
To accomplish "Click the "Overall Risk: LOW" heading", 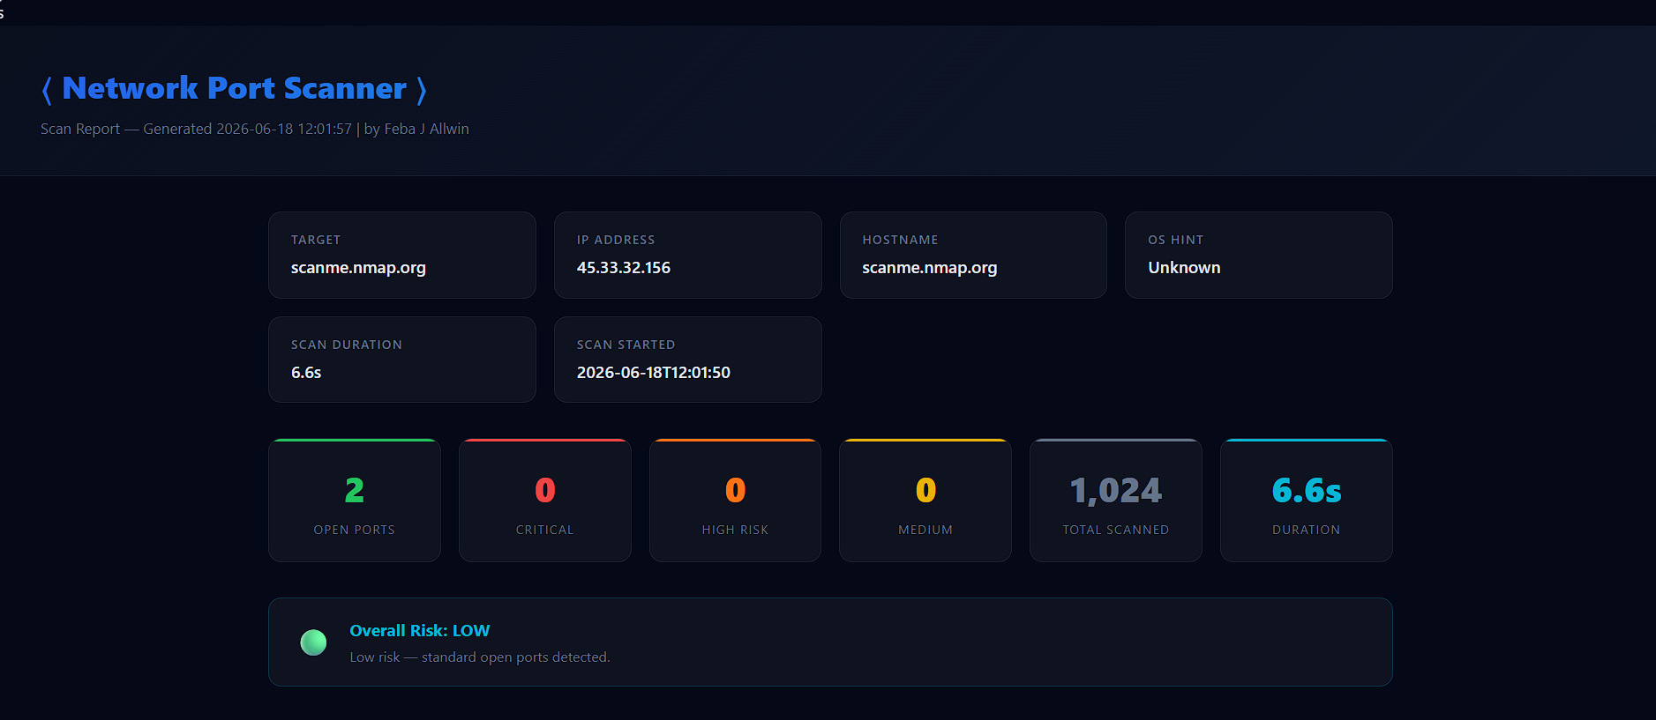I will click(x=420, y=631).
